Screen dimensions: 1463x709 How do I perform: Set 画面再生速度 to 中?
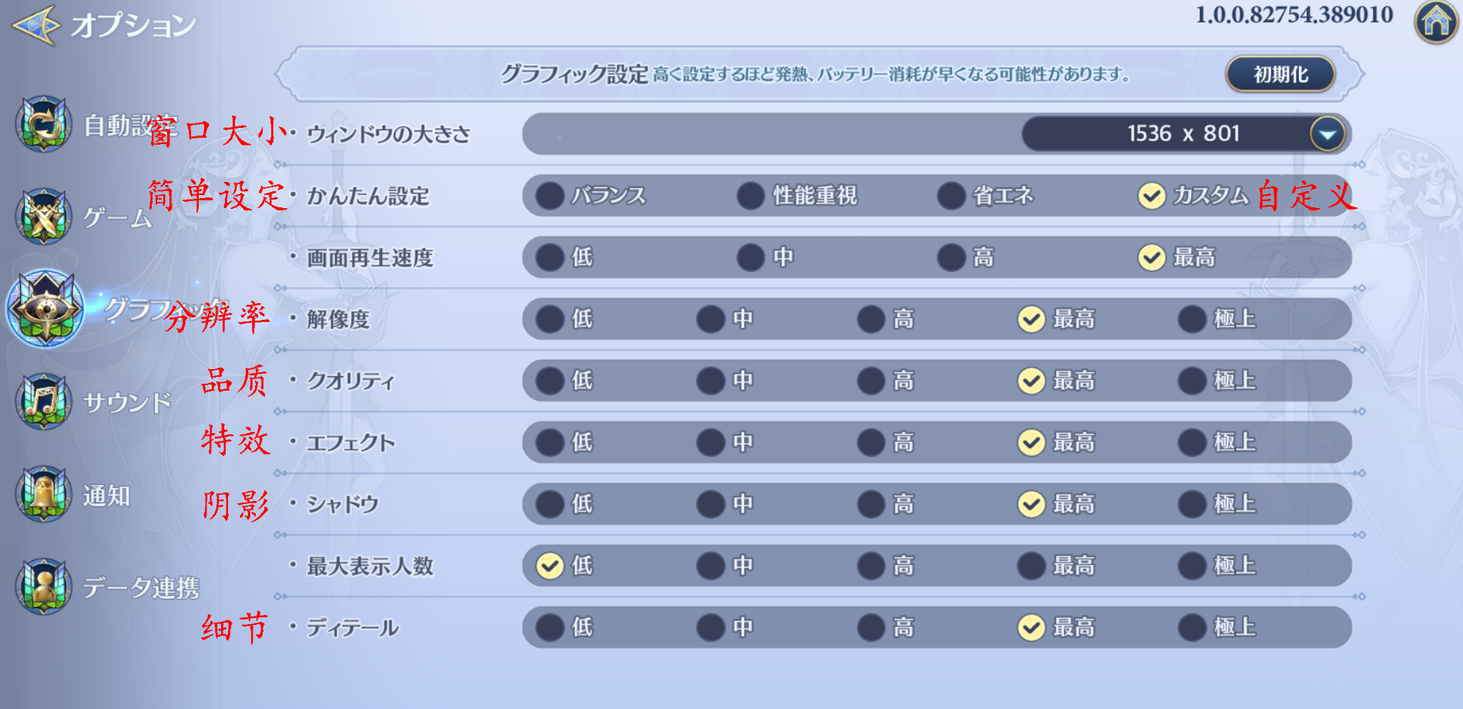click(751, 257)
